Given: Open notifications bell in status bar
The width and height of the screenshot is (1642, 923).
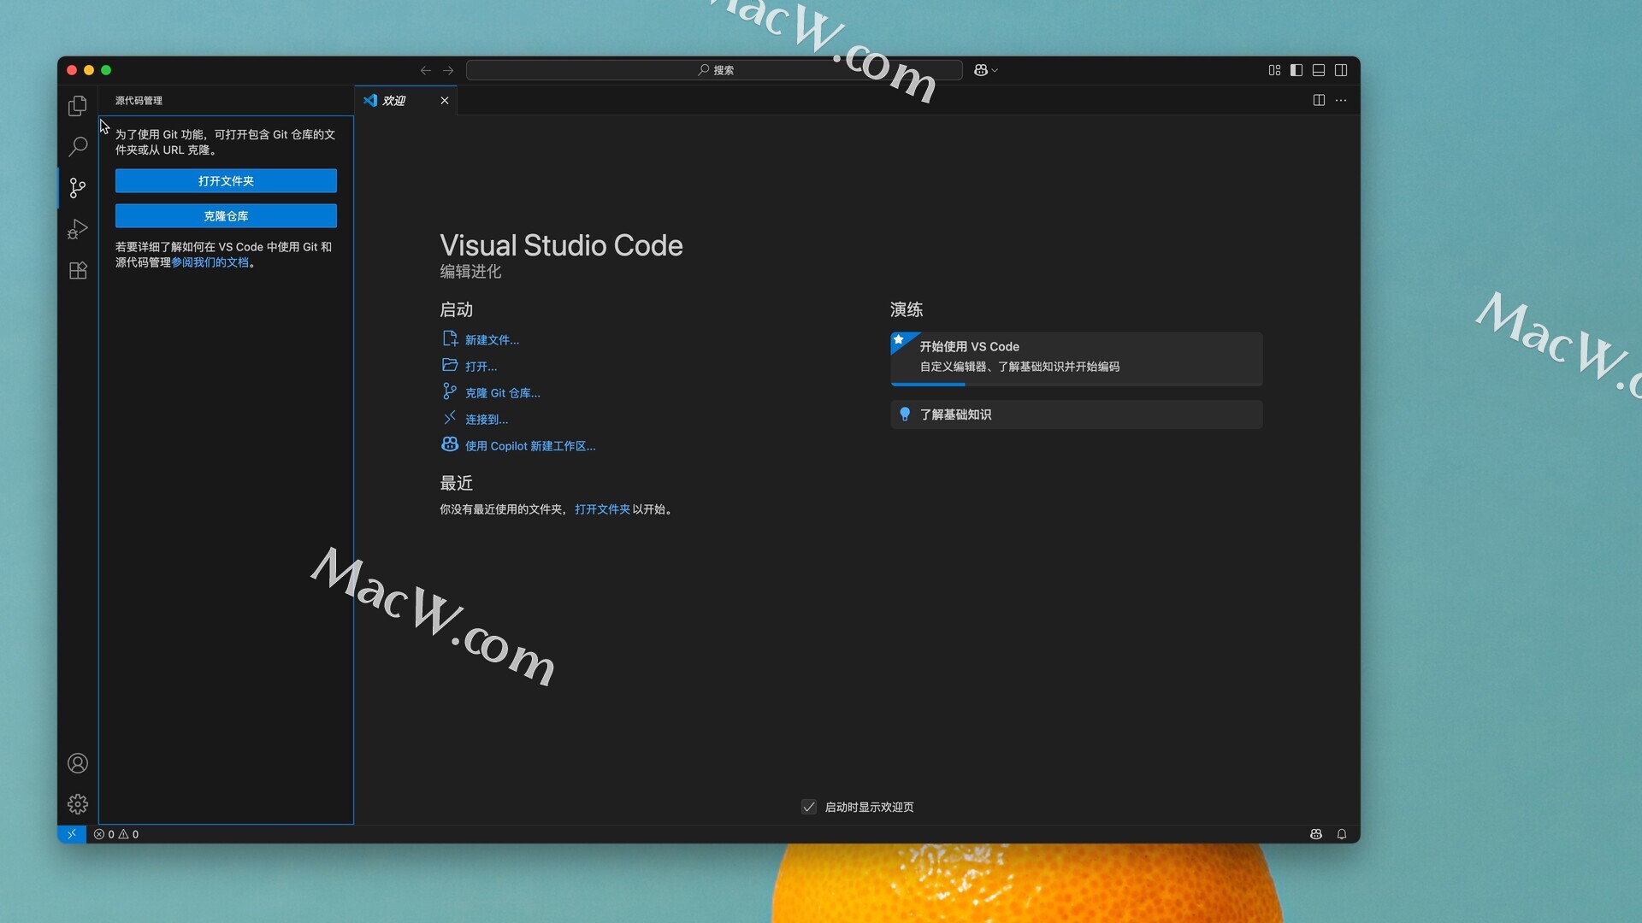Looking at the screenshot, I should pyautogui.click(x=1342, y=834).
